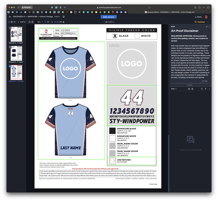
Task: Click the Share button
Action: point(198,17)
